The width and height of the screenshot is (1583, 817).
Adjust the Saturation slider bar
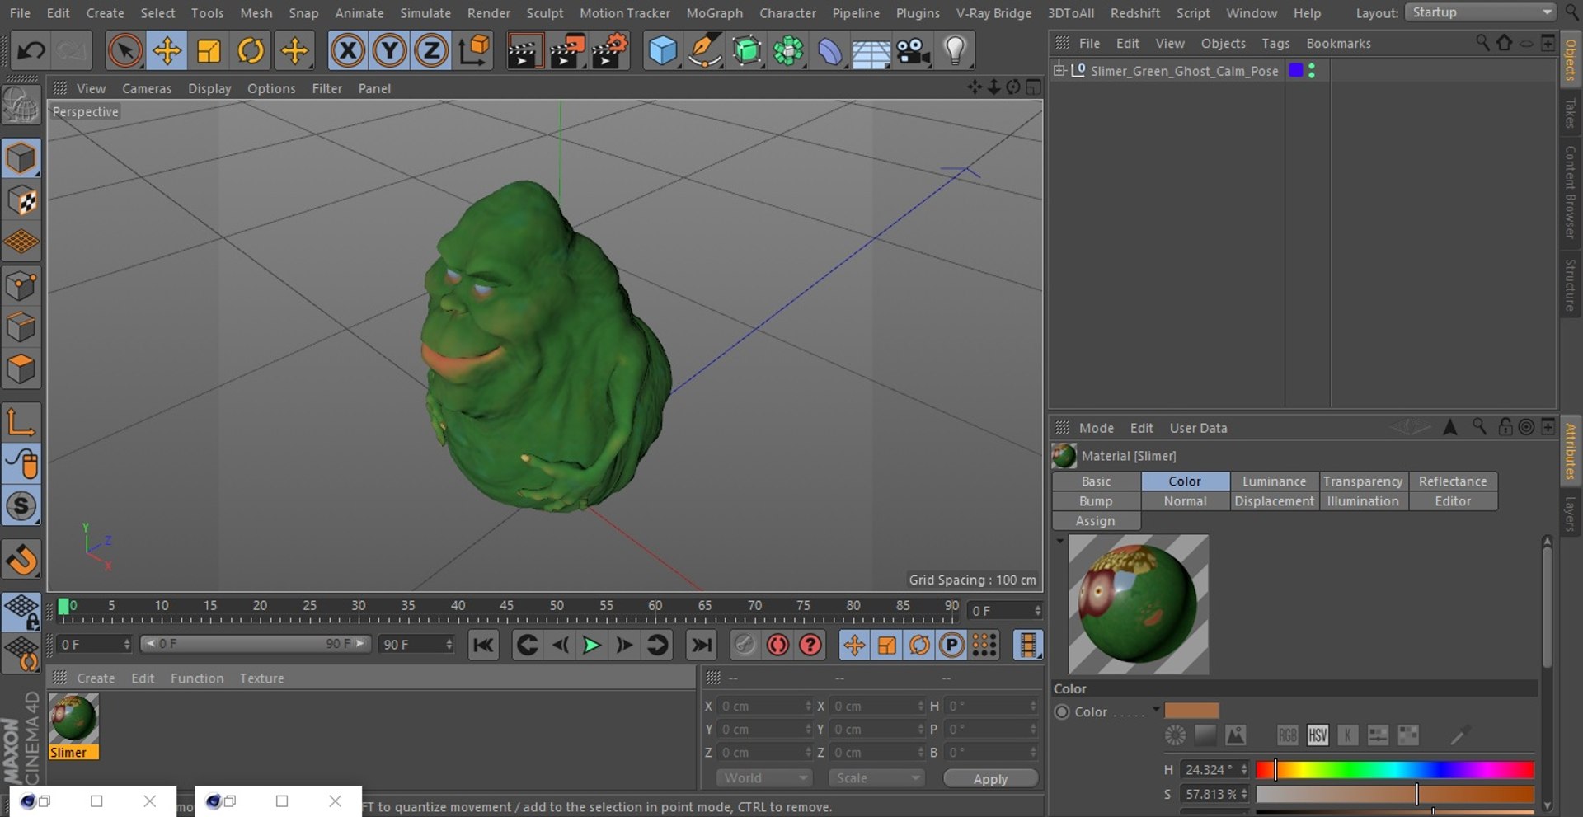click(x=1394, y=794)
